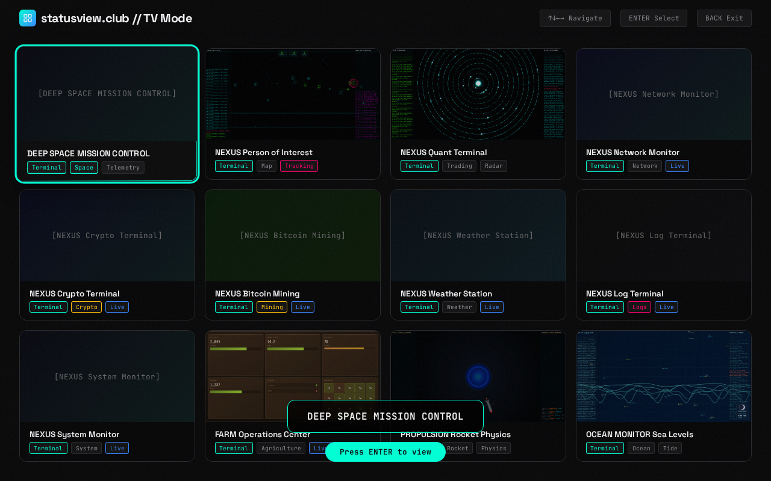The width and height of the screenshot is (771, 481).
Task: Click the statusview.club grid logo icon
Action: pos(28,18)
